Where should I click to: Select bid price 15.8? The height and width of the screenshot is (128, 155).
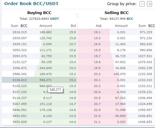pyautogui.click(x=72, y=38)
